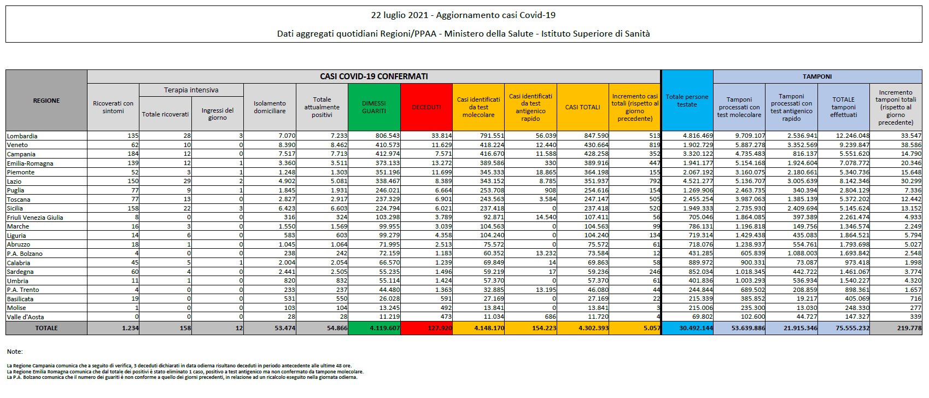This screenshot has height=398, width=929.
Task: Click the Friuli Venezia Giulia row label
Action: tap(35, 218)
